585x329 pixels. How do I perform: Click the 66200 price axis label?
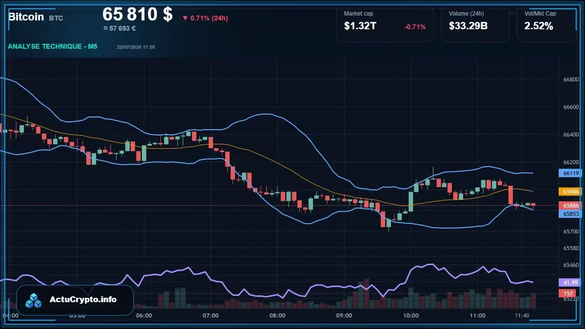coord(571,162)
